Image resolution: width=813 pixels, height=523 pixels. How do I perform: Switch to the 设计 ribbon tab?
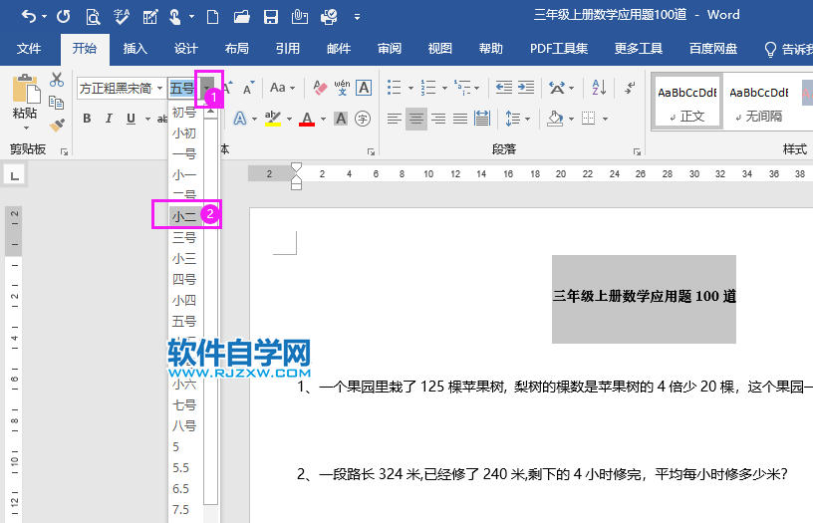tap(186, 49)
